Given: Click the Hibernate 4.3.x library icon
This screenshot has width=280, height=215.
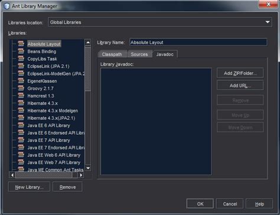Looking at the screenshot, I should [x=21, y=103].
